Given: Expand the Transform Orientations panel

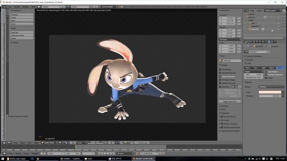Looking at the screenshot, I should [x=230, y=131].
